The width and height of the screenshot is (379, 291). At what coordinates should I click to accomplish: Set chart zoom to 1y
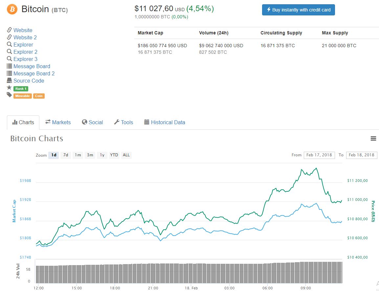[102, 155]
